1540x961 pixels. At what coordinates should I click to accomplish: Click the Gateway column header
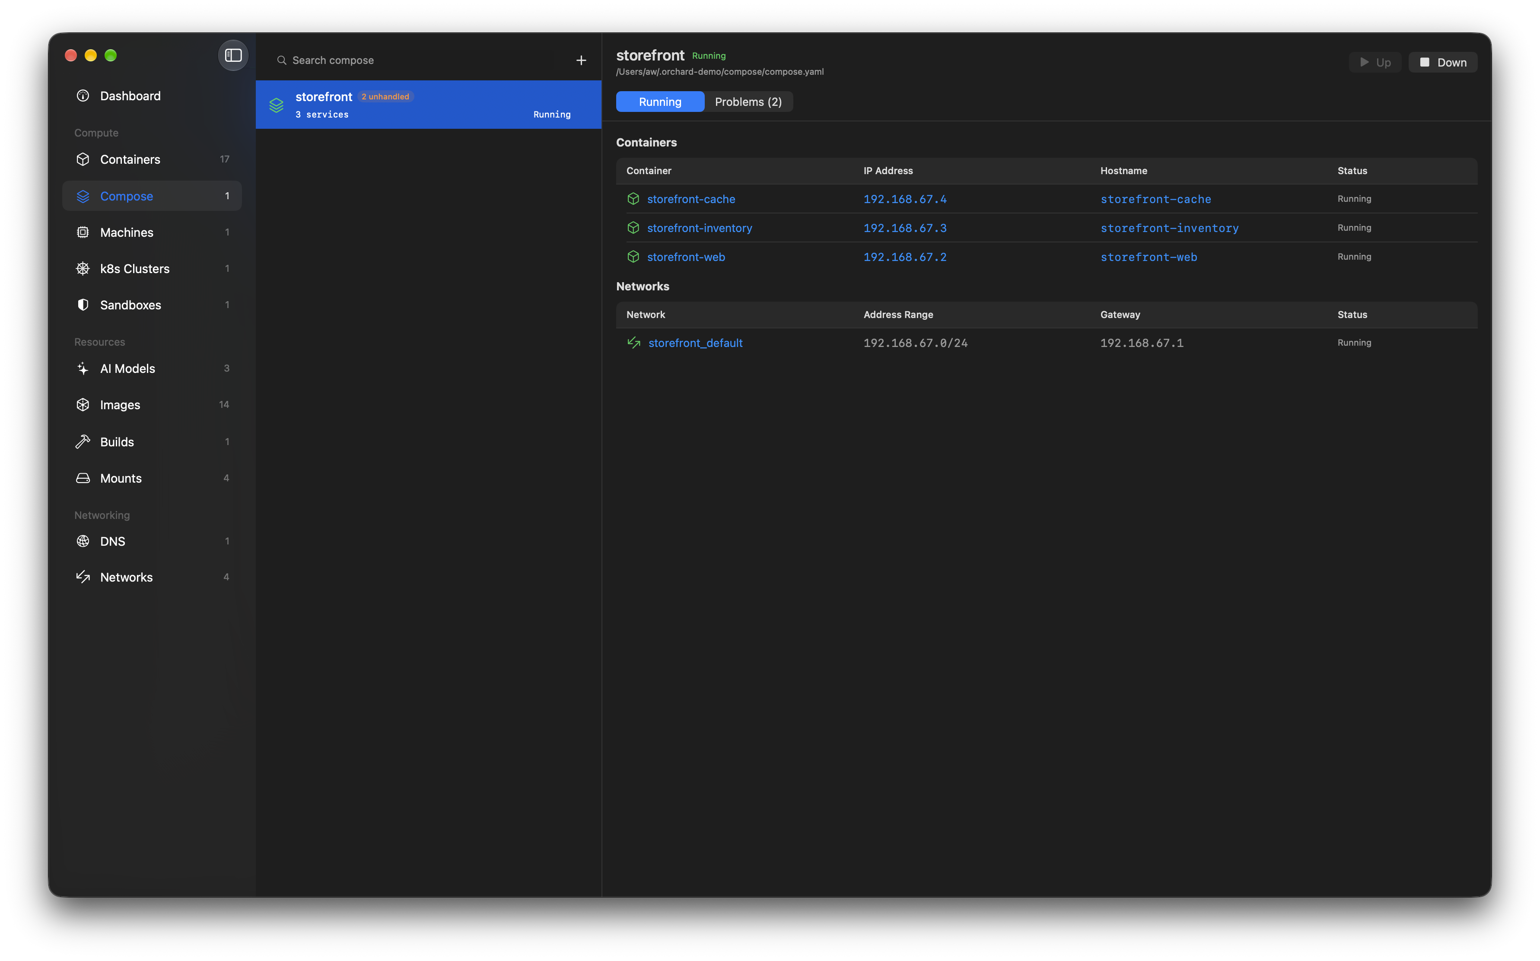tap(1120, 315)
